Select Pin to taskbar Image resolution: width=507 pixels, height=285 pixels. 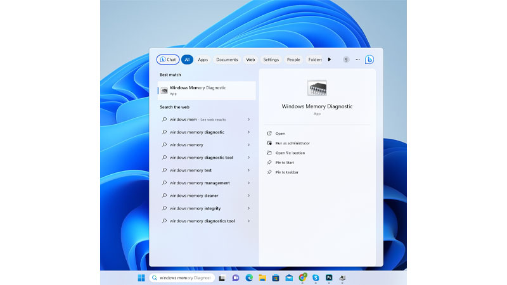287,172
